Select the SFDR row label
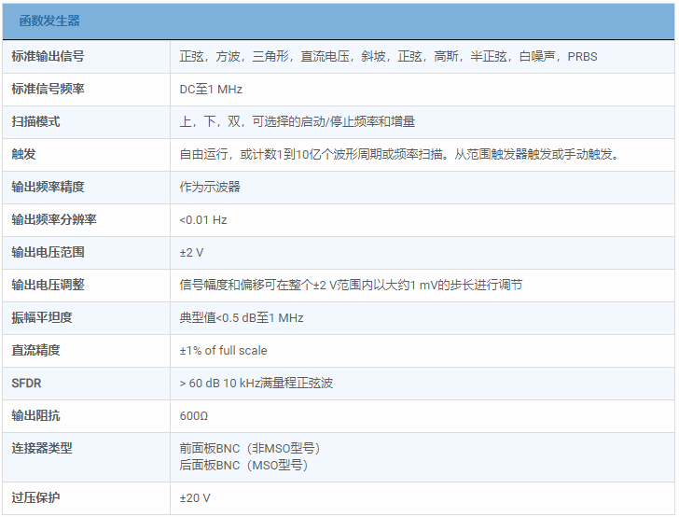Screen dimensions: 679x517 click(x=26, y=383)
